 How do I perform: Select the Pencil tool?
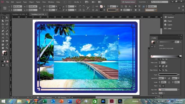(x=7, y=31)
